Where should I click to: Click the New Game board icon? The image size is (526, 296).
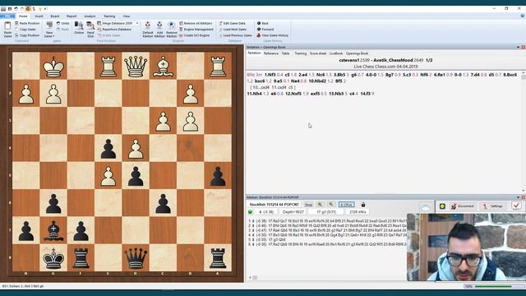pyautogui.click(x=49, y=25)
